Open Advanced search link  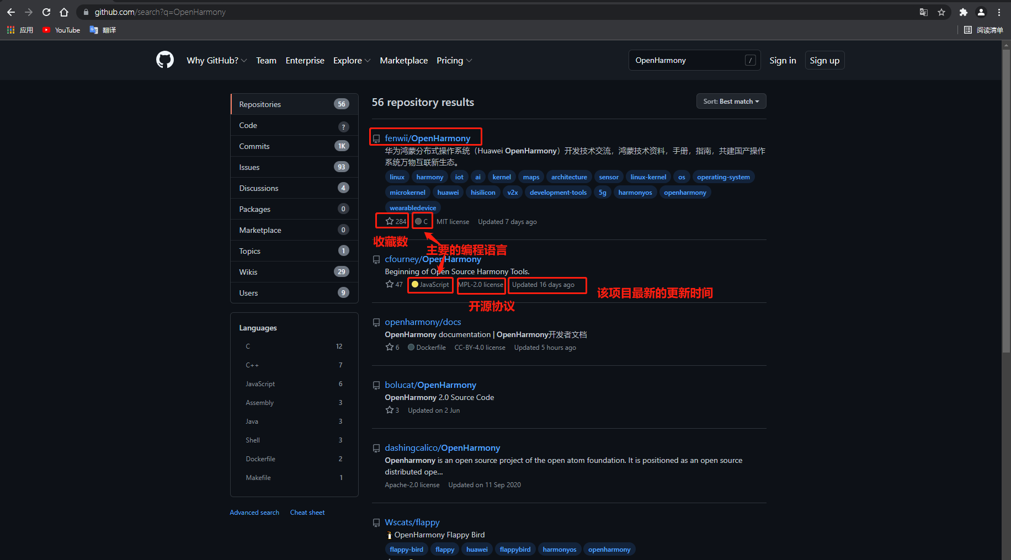[x=254, y=513]
